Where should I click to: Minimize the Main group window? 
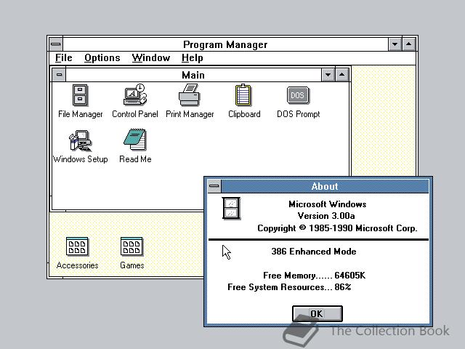[x=328, y=75]
